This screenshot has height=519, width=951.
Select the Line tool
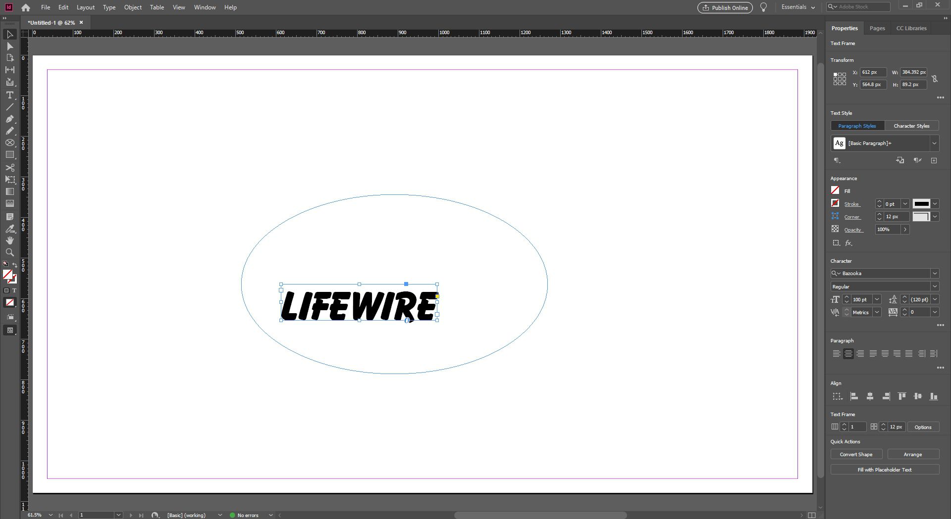click(x=9, y=107)
